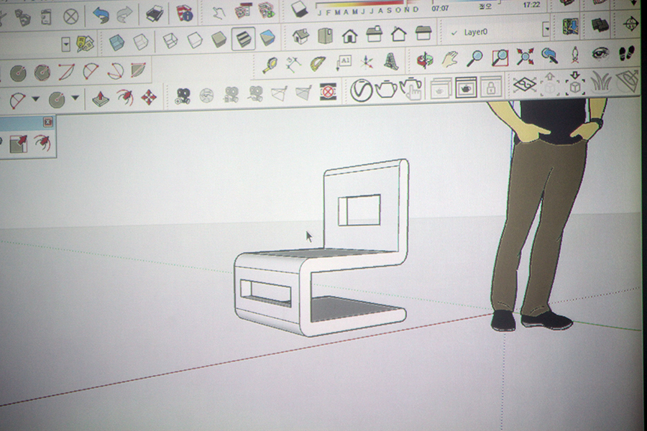Toggle X-Ray face style
The image size is (647, 431).
(x=116, y=42)
